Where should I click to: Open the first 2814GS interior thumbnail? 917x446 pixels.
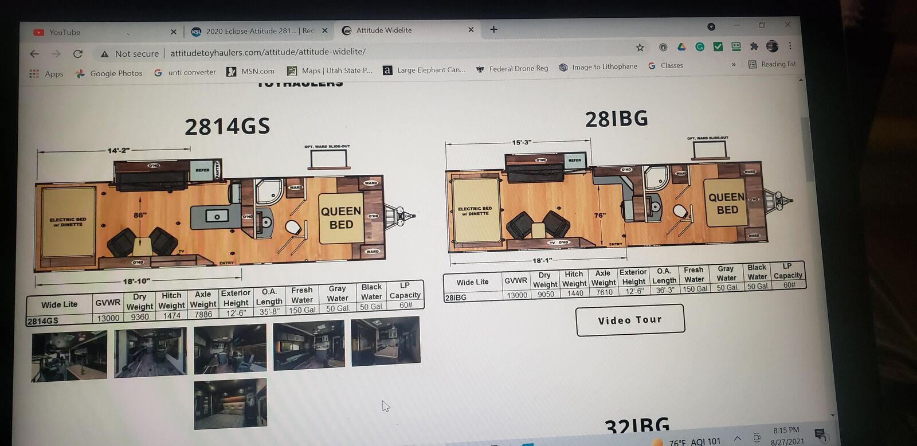pyautogui.click(x=69, y=355)
